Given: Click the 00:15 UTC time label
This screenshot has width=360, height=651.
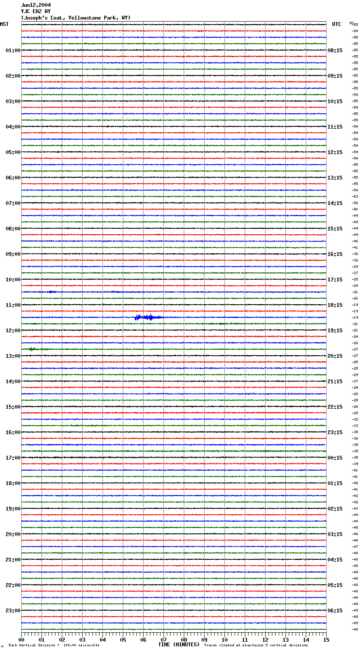Looking at the screenshot, I should (x=335, y=458).
